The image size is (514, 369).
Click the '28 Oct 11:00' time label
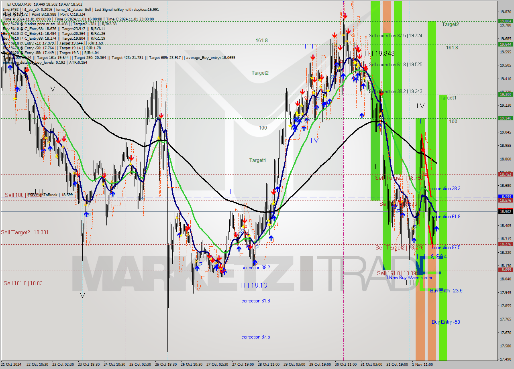point(269,365)
